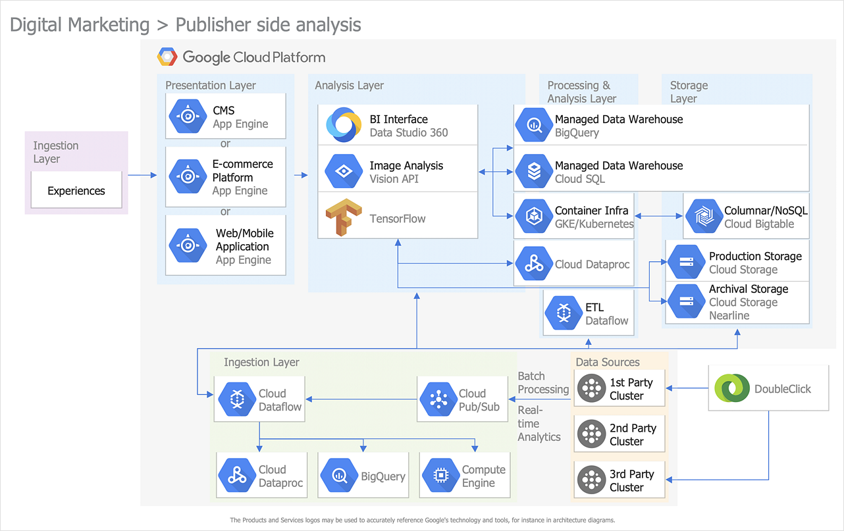
Task: Click the 'Cloud Pub/Sub' text label
Action: pos(479,400)
